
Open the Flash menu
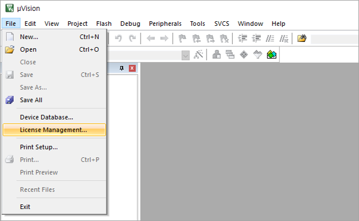point(104,24)
